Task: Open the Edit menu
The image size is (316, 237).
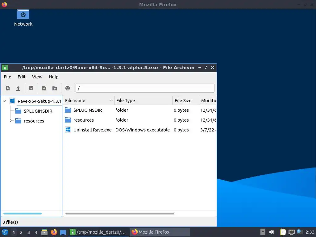Action: (x=22, y=77)
